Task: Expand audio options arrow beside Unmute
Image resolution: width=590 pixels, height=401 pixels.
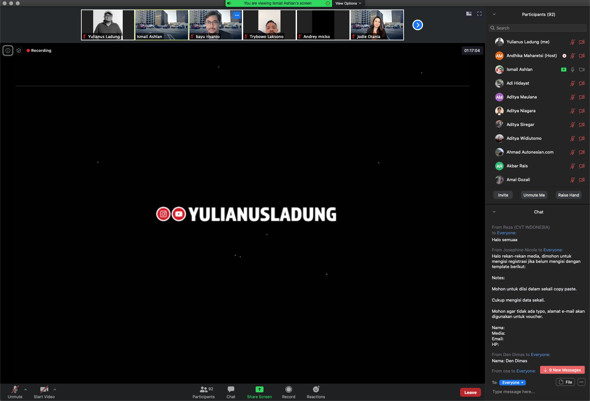Action: [26, 390]
